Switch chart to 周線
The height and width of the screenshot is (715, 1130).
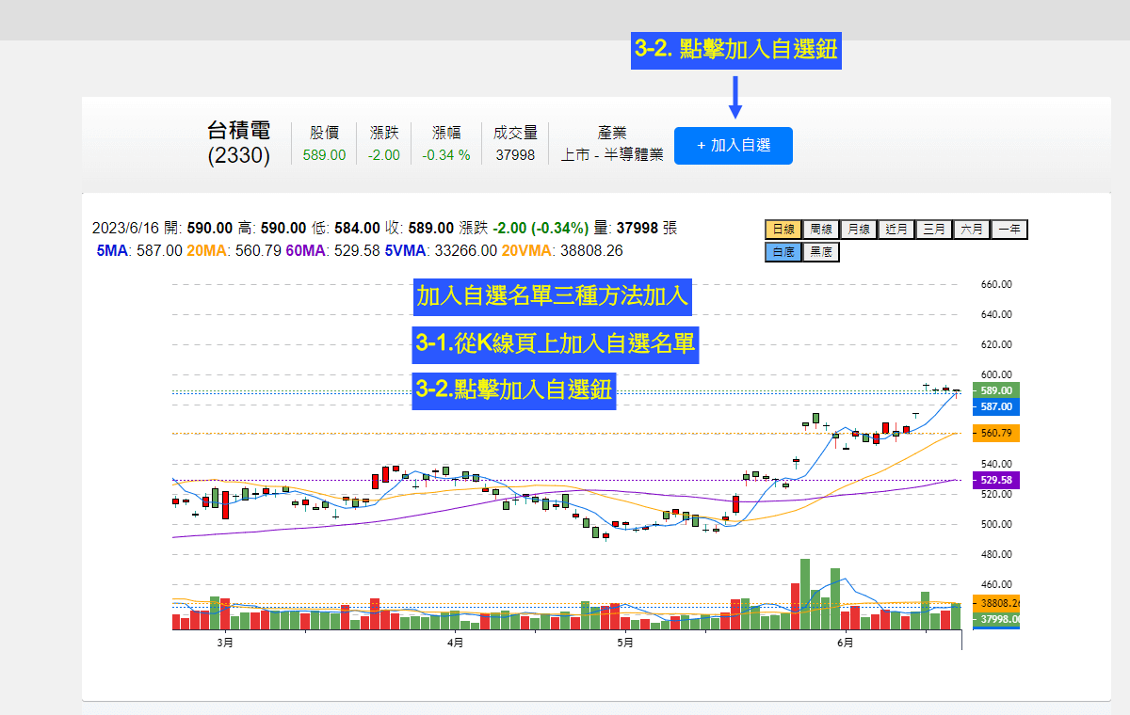pos(820,229)
